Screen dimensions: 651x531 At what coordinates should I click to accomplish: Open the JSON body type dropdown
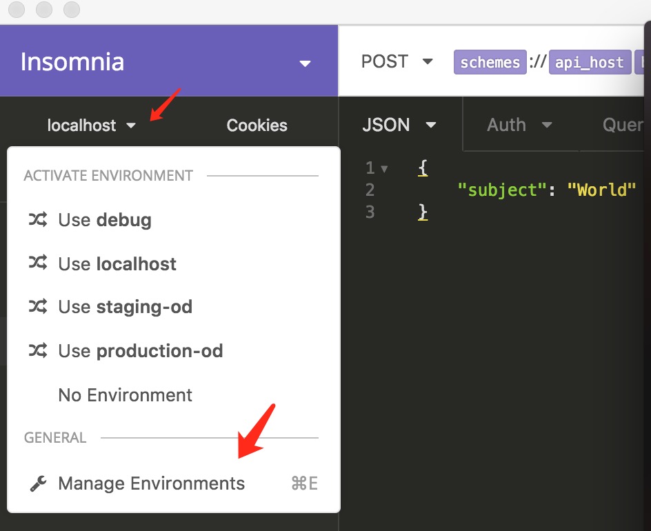[400, 125]
